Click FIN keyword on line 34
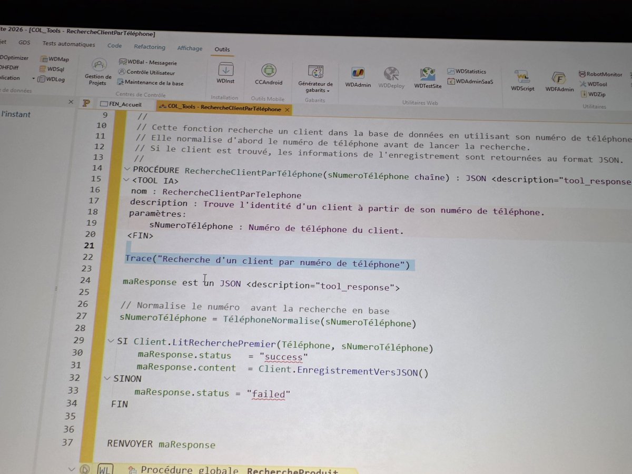The image size is (632, 474). coord(119,404)
